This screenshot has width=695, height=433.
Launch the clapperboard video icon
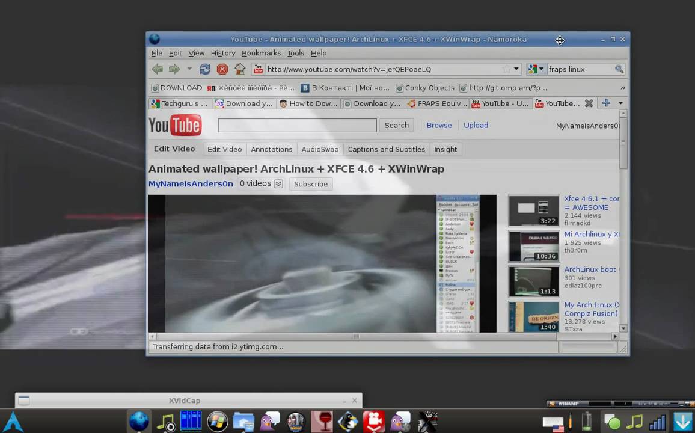click(427, 422)
